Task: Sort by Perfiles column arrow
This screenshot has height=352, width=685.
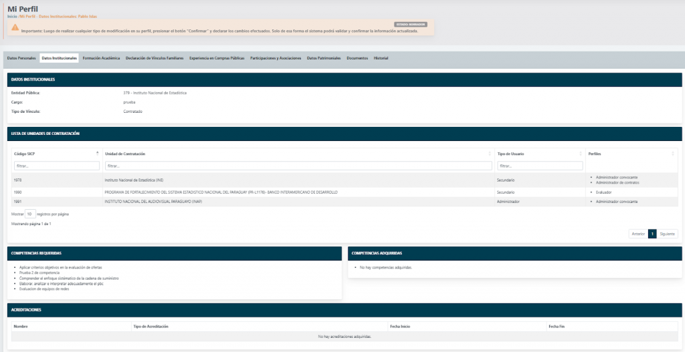Action: [x=673, y=154]
